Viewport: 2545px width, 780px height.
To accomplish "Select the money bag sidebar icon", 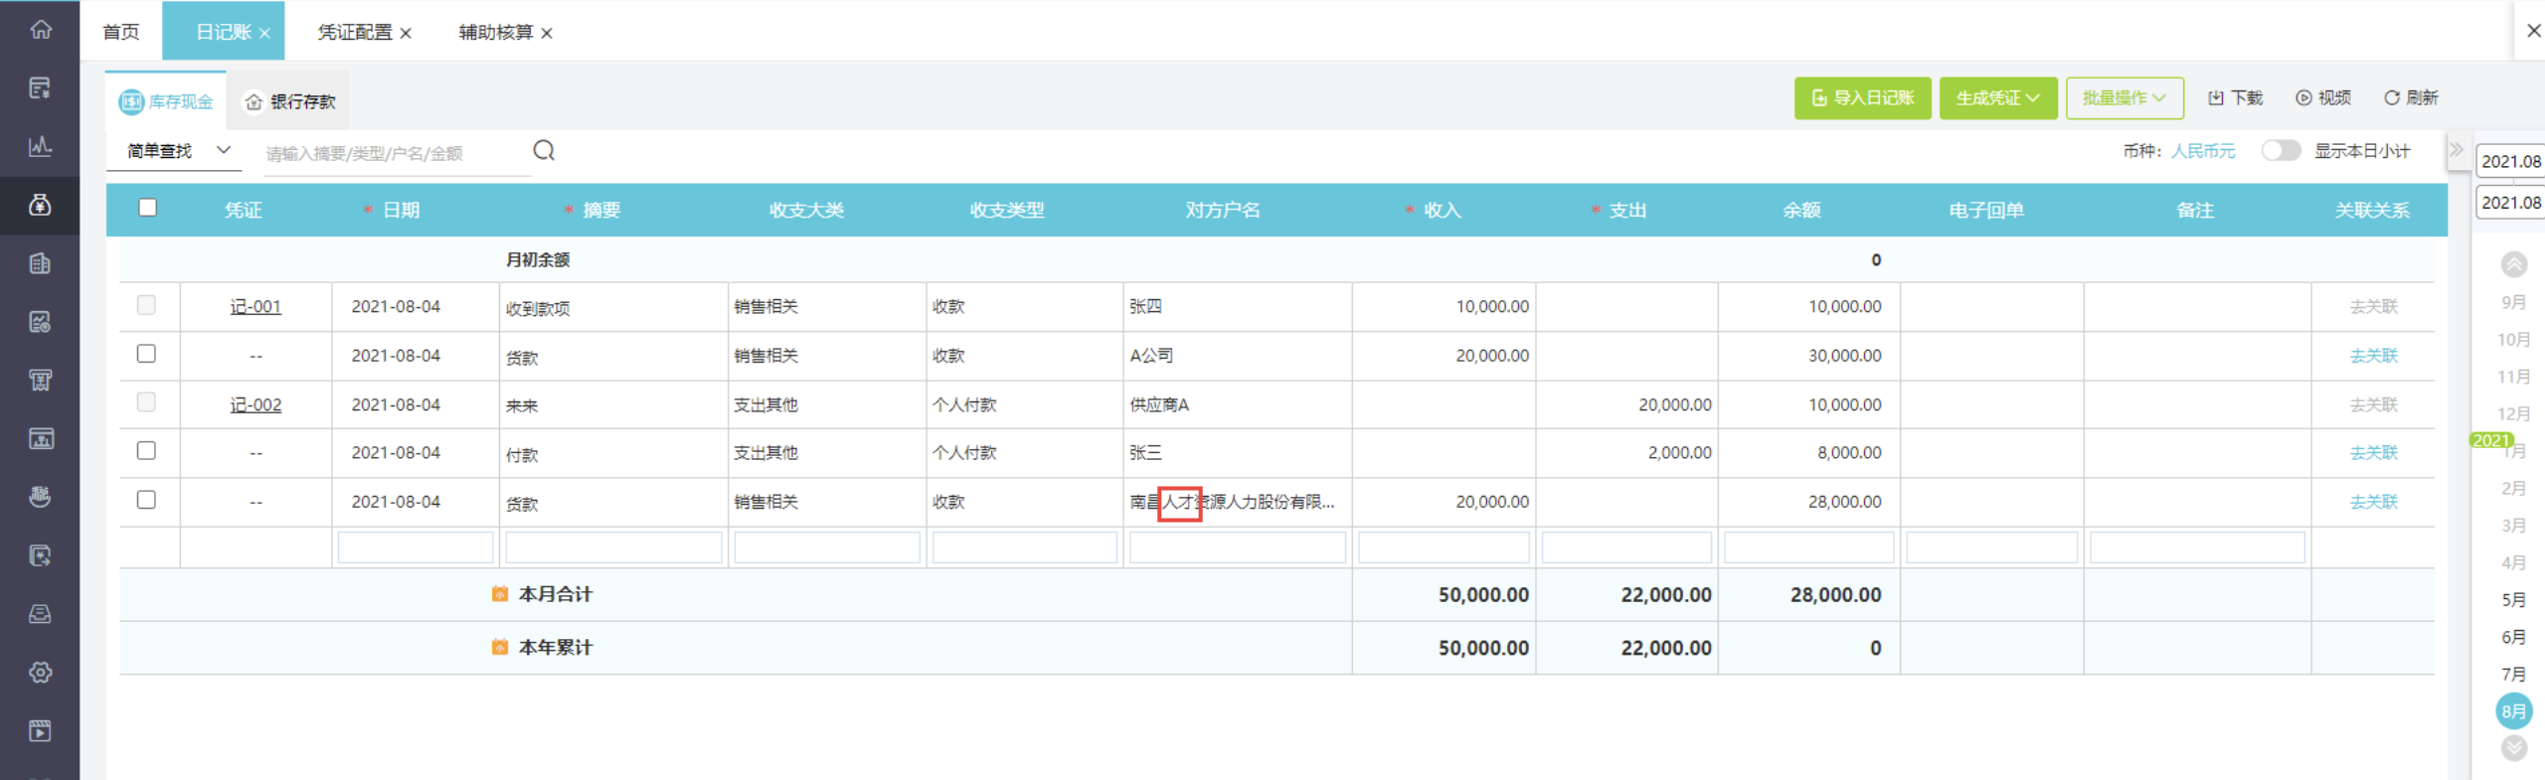I will coord(40,205).
